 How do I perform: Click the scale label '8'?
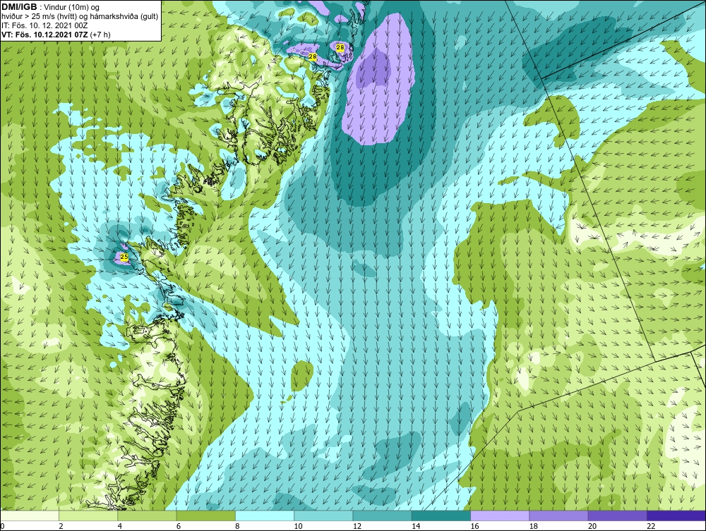[x=238, y=527]
